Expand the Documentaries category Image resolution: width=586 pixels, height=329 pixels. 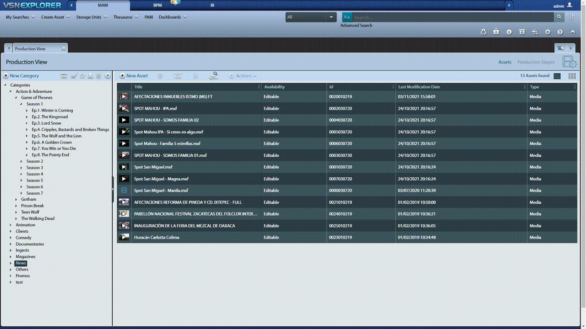pos(11,244)
